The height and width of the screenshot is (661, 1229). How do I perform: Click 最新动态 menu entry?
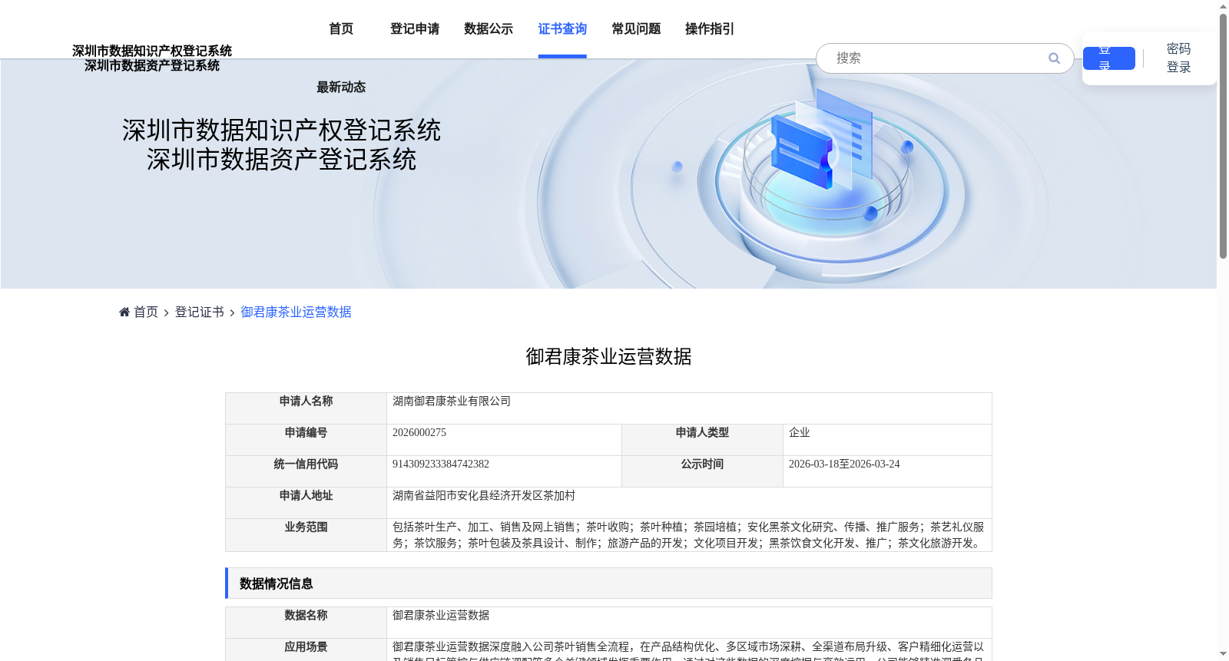(x=341, y=88)
